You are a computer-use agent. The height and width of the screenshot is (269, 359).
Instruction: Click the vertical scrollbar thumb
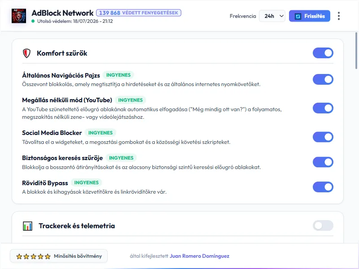[356, 51]
